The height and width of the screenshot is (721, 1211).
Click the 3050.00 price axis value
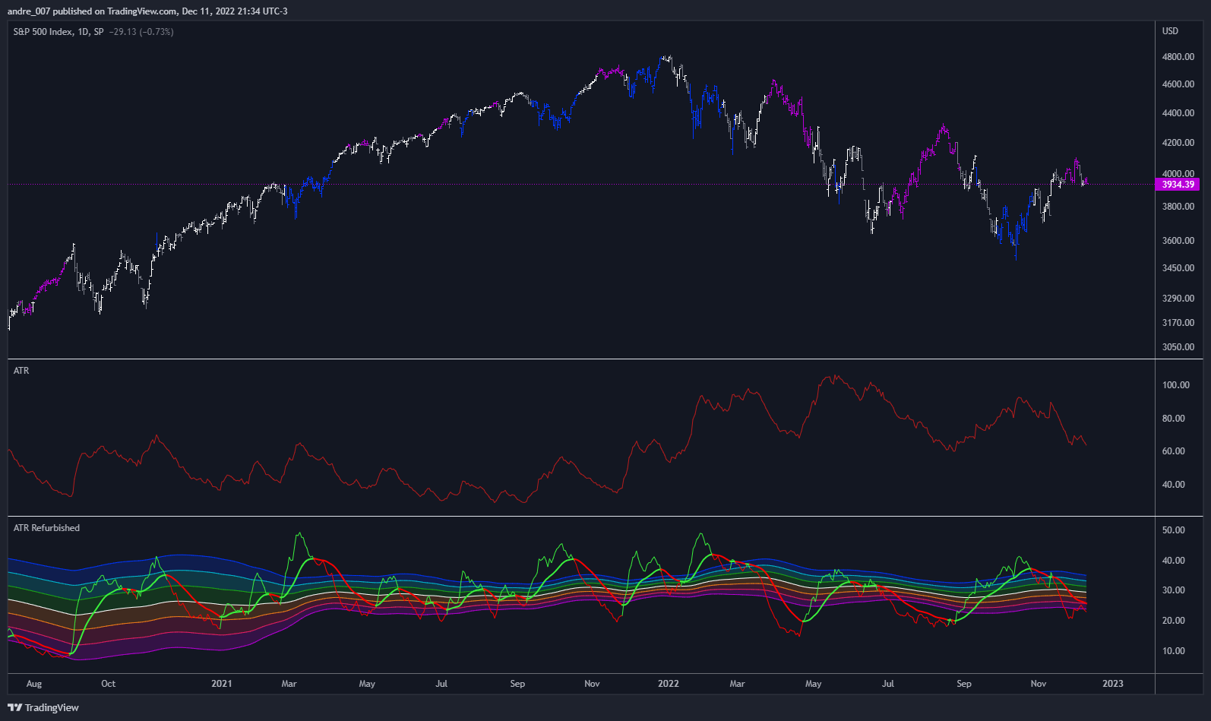coord(1178,347)
